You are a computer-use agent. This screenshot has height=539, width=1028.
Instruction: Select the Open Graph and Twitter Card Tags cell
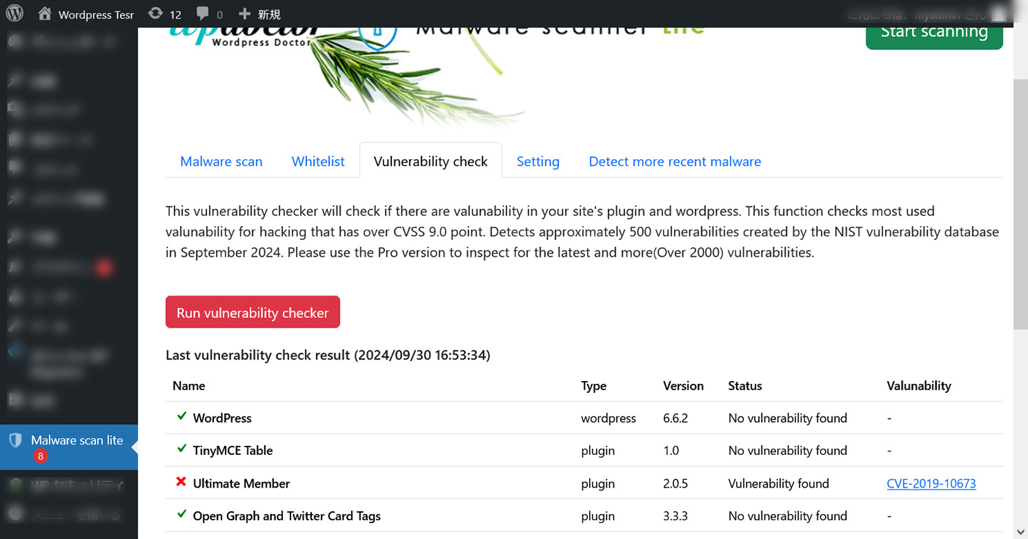[287, 516]
